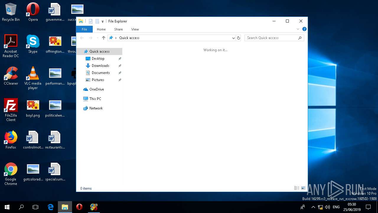Image resolution: width=378 pixels, height=213 pixels.
Task: Click the Back navigation arrow
Action: [82, 38]
